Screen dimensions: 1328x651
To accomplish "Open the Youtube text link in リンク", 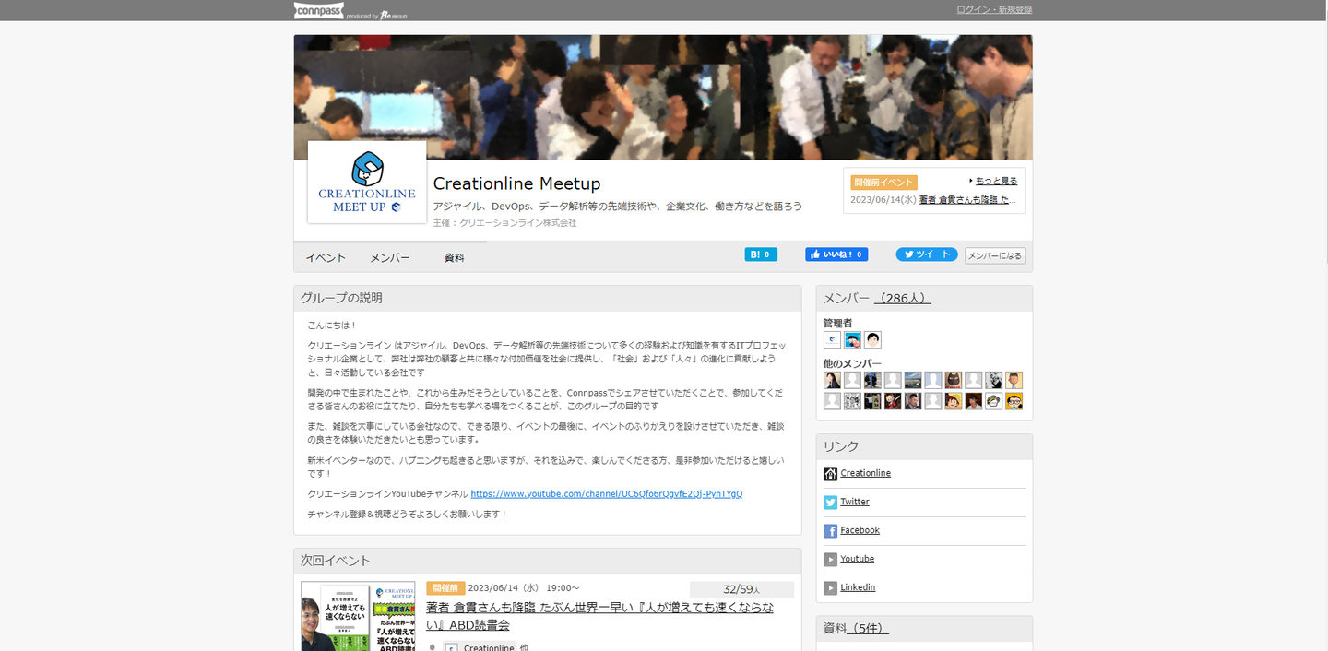I will (857, 559).
